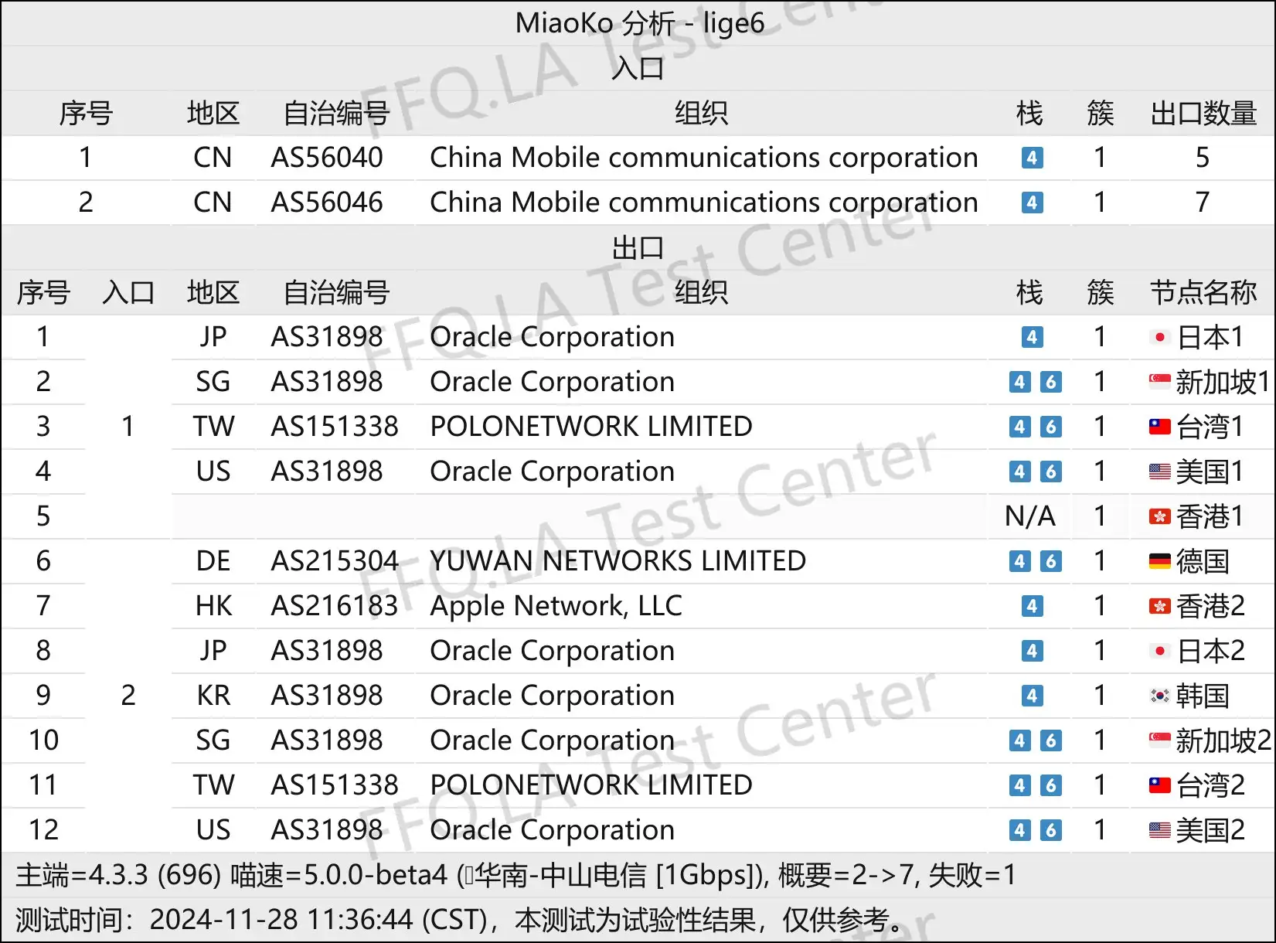
Task: Click the German flag icon beside 德国
Action: pos(1159,561)
